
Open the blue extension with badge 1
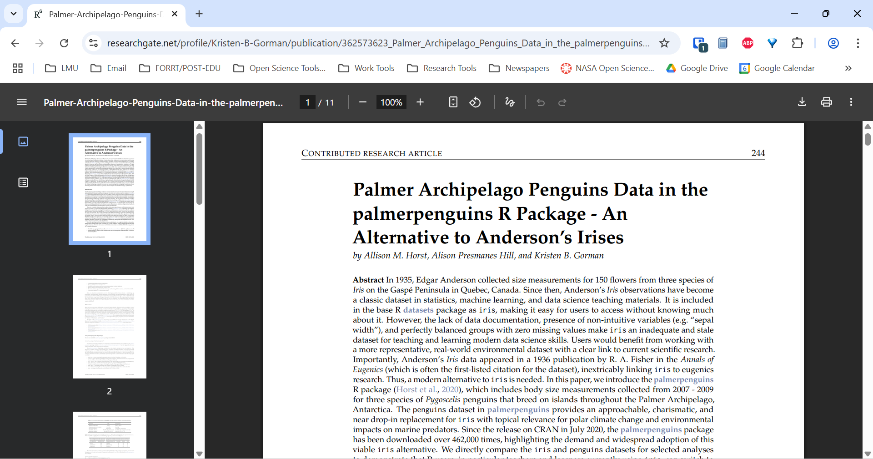(699, 44)
